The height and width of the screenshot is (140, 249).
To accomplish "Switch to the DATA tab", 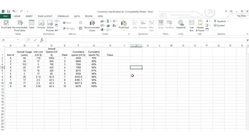I will point(77,16).
